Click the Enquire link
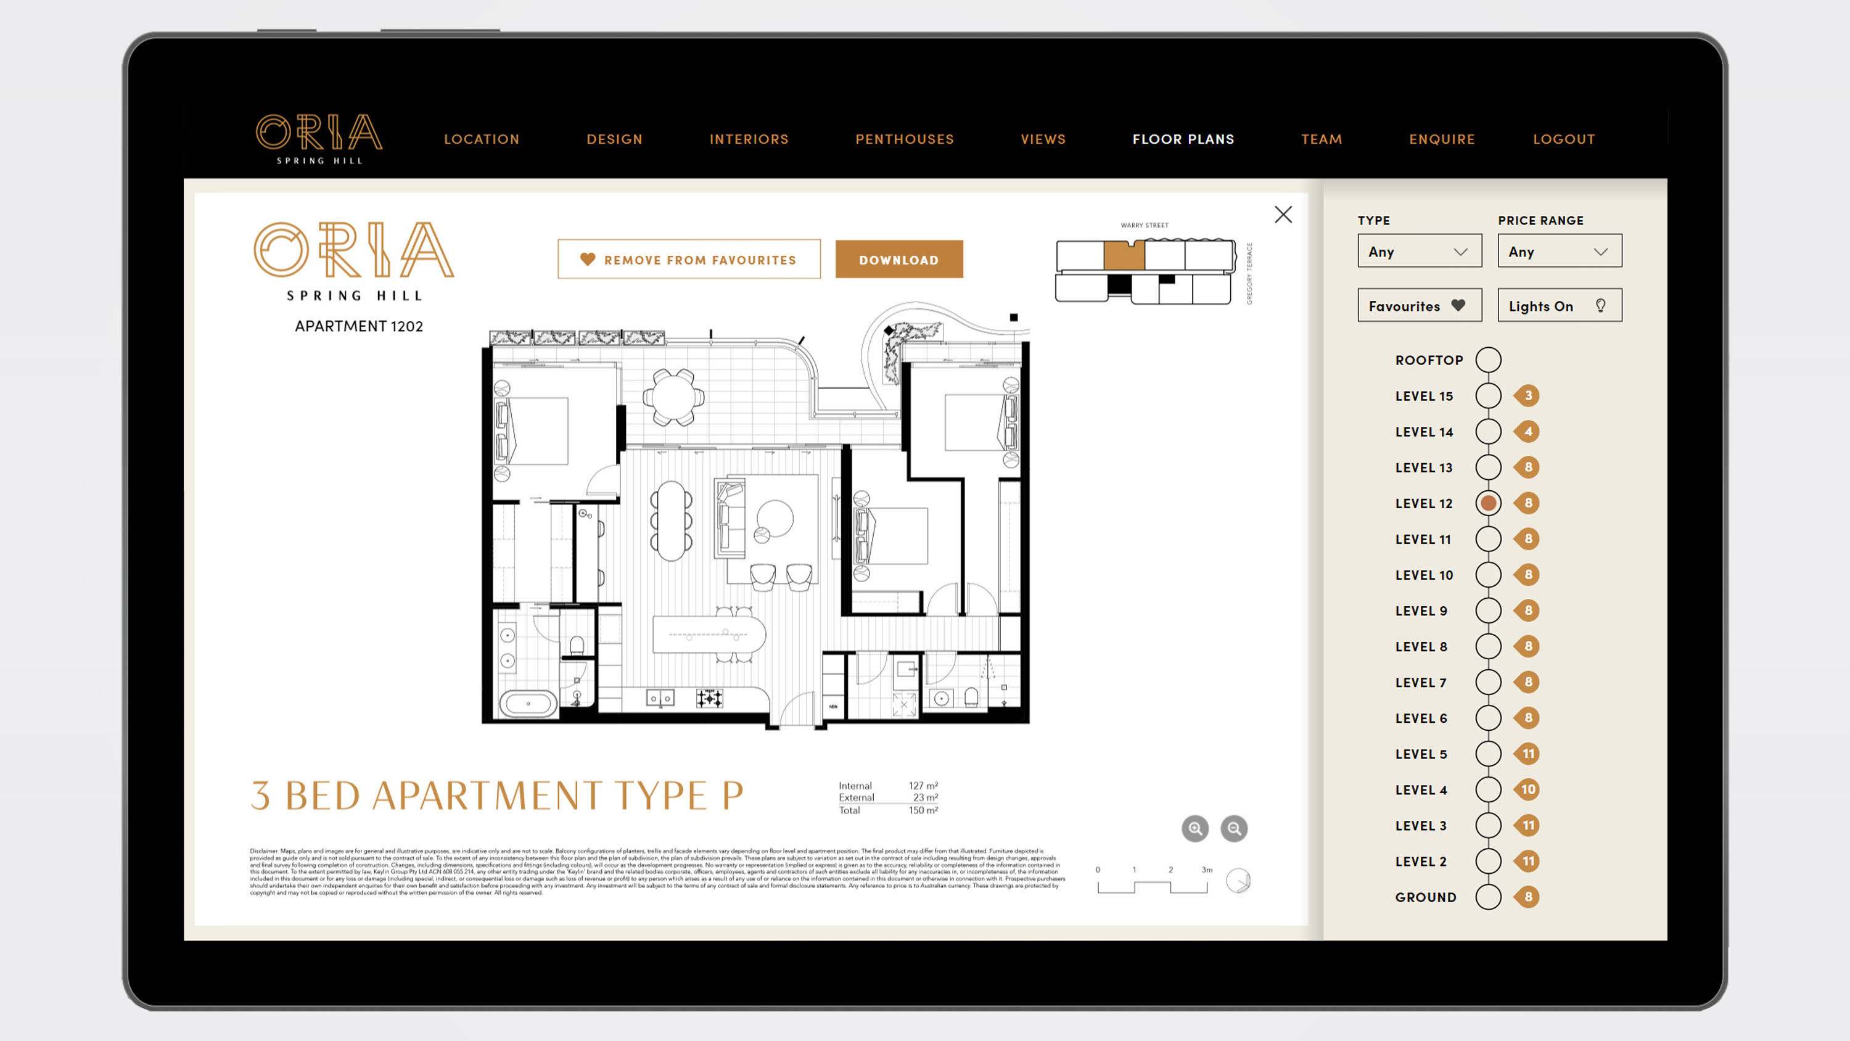 1441,139
